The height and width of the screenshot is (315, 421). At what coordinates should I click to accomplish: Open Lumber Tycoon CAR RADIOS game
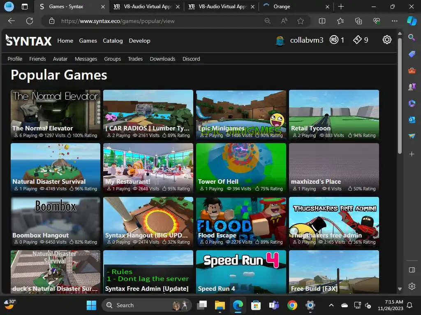pyautogui.click(x=148, y=115)
